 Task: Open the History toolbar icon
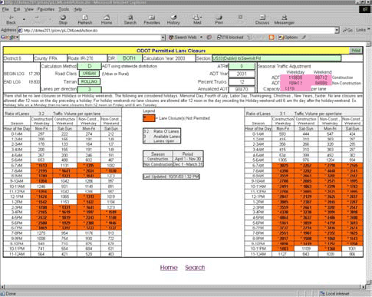click(173, 20)
